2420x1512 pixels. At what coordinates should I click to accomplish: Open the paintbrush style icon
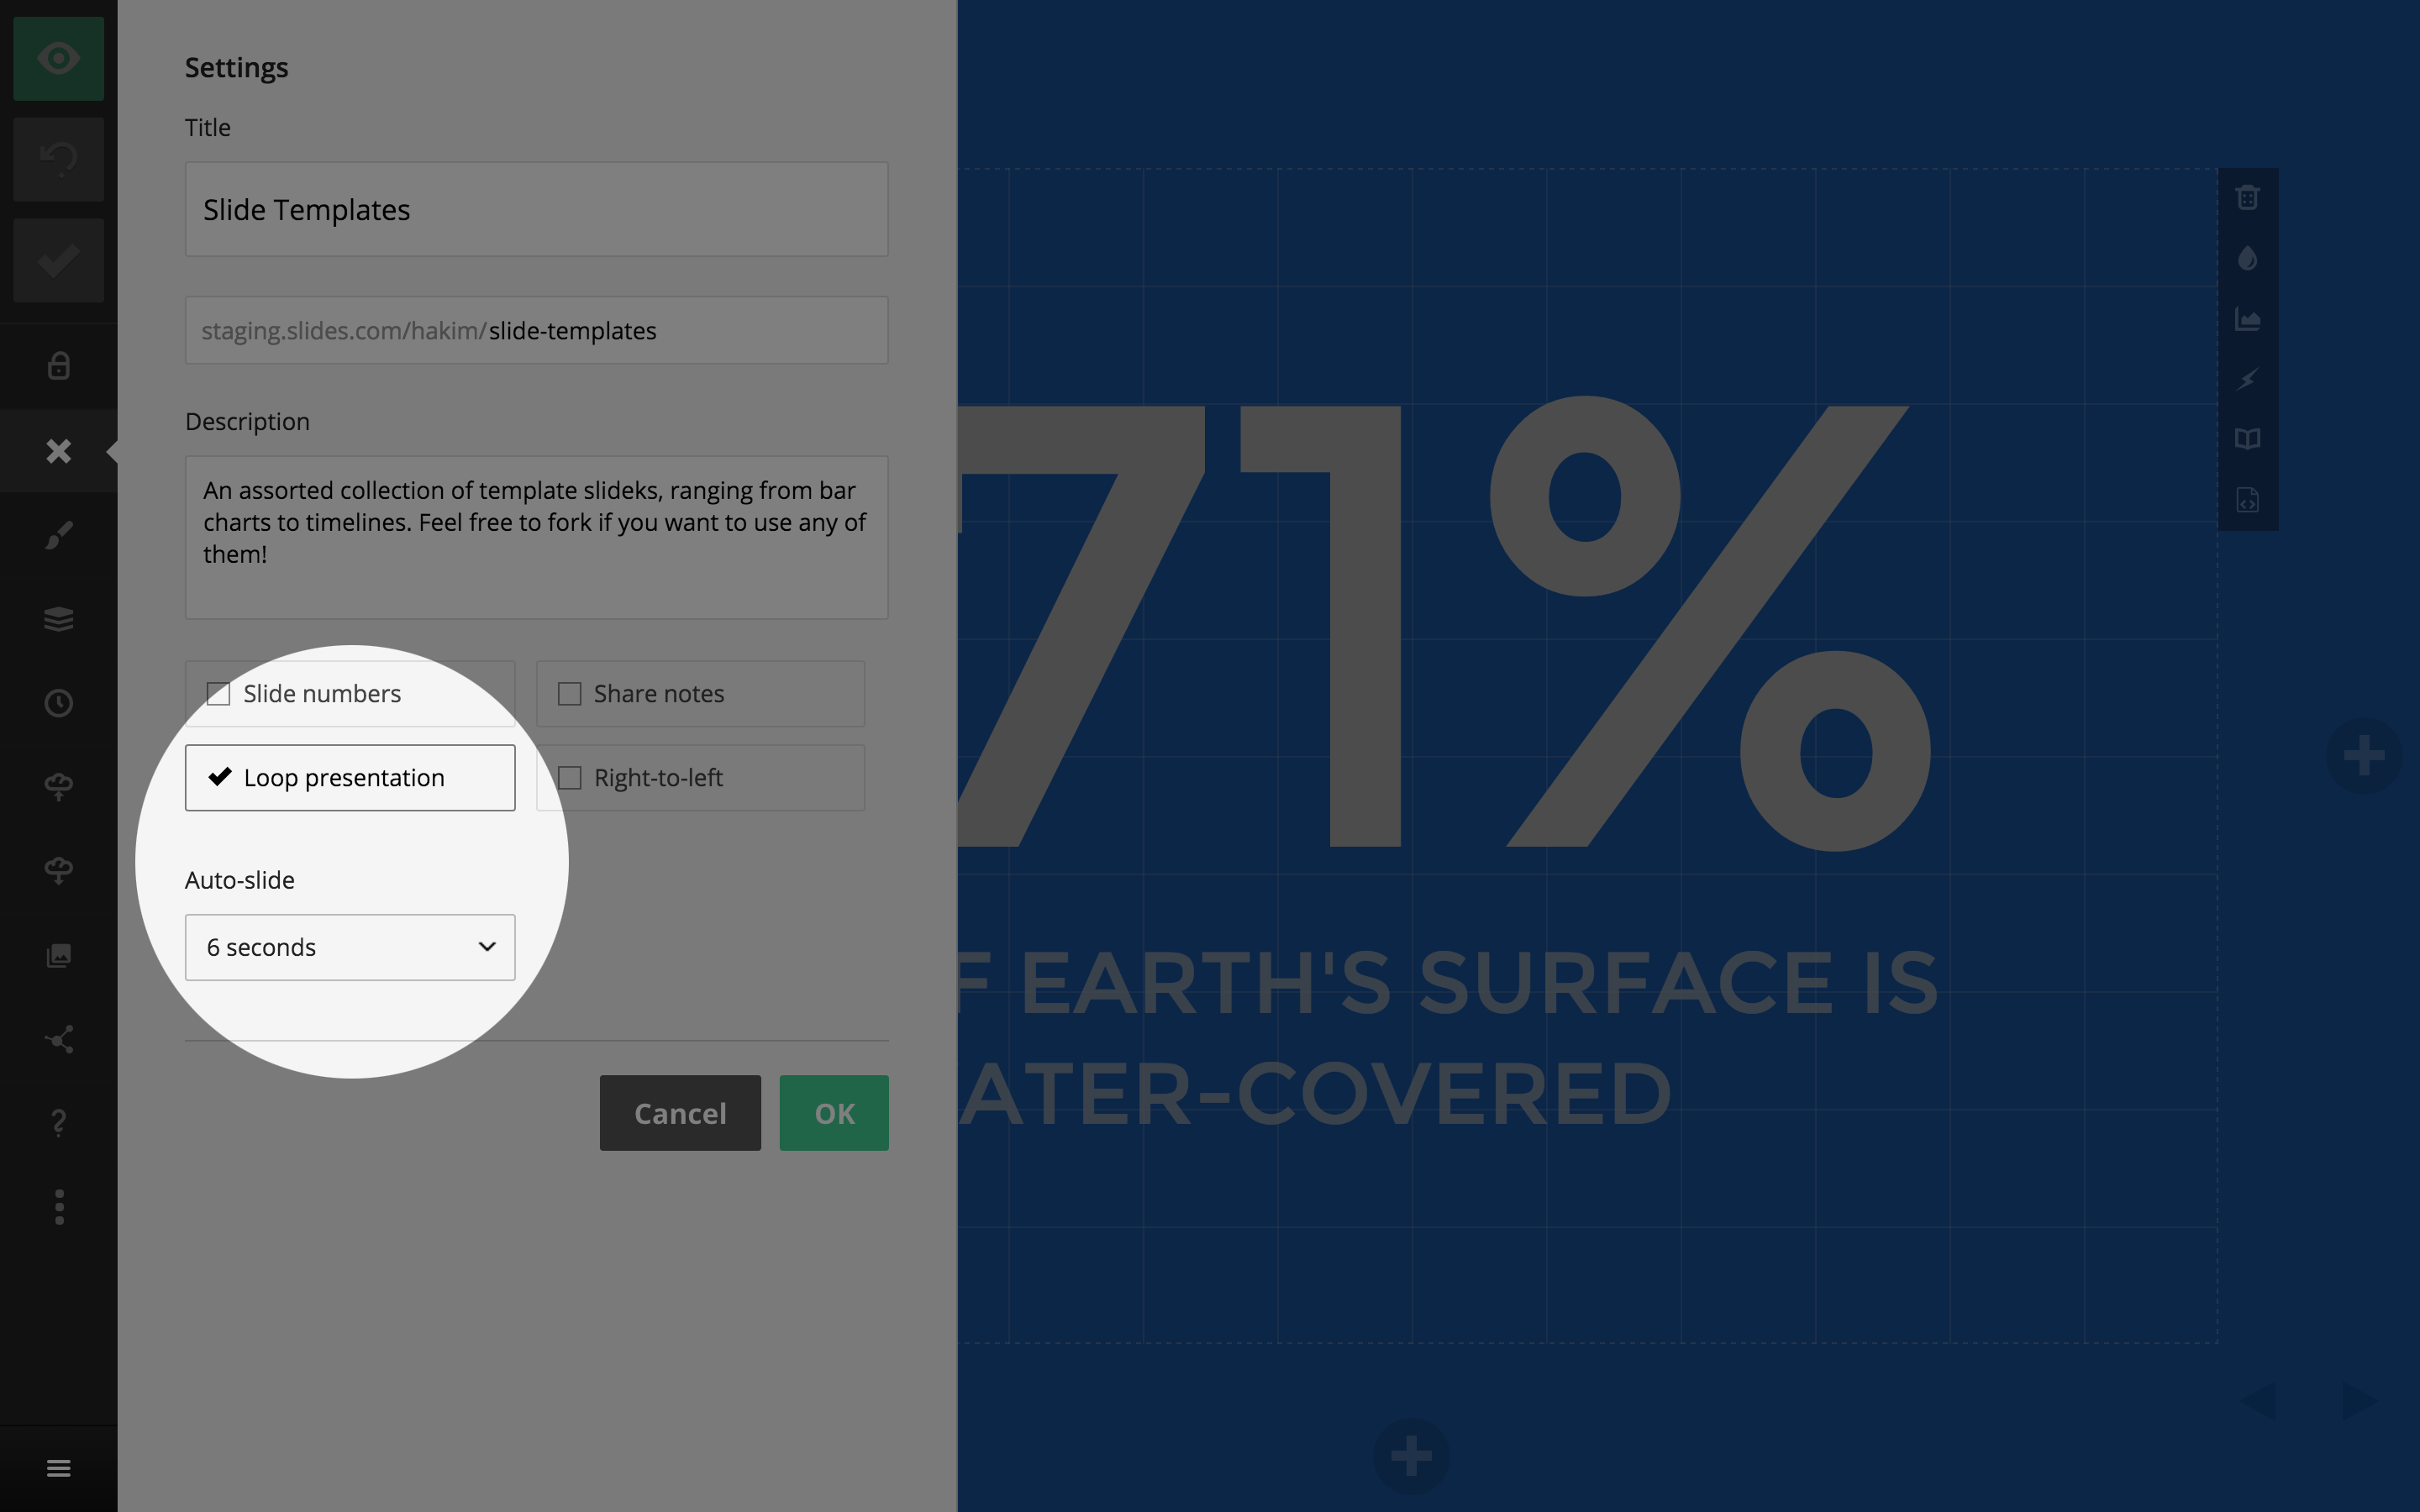(58, 535)
